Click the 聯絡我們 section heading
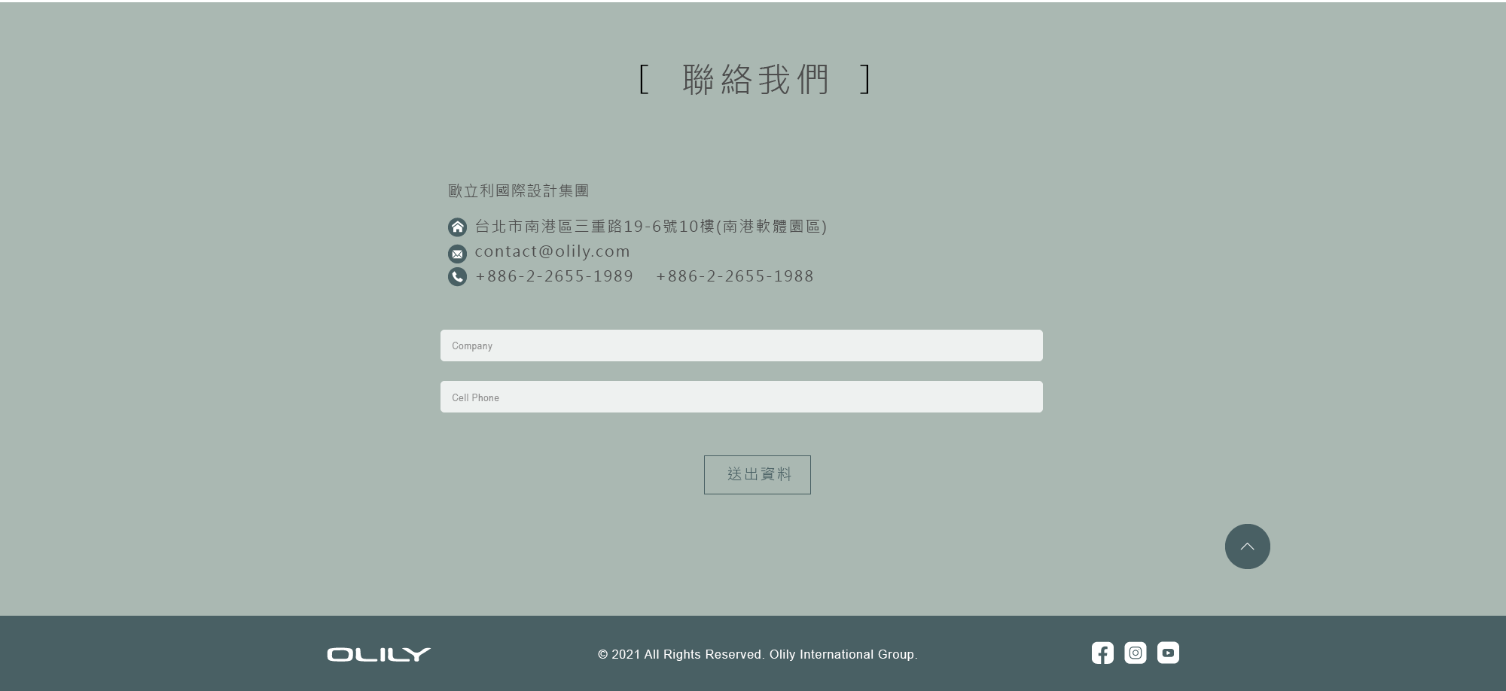This screenshot has width=1506, height=691. click(x=755, y=79)
